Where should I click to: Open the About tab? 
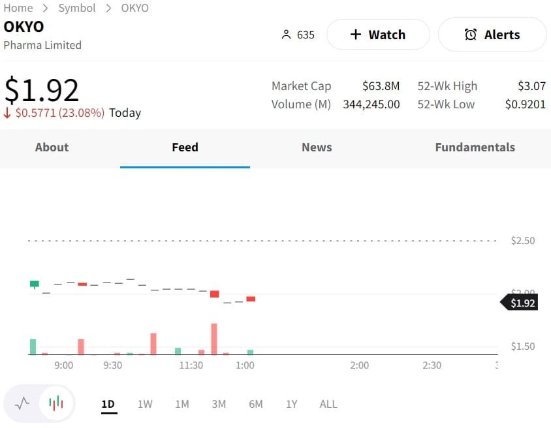pos(52,147)
